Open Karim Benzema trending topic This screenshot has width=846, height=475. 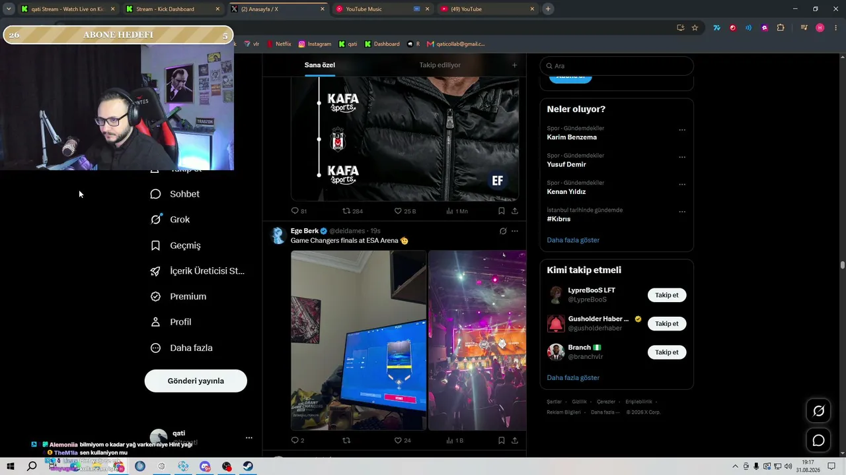pos(572,137)
